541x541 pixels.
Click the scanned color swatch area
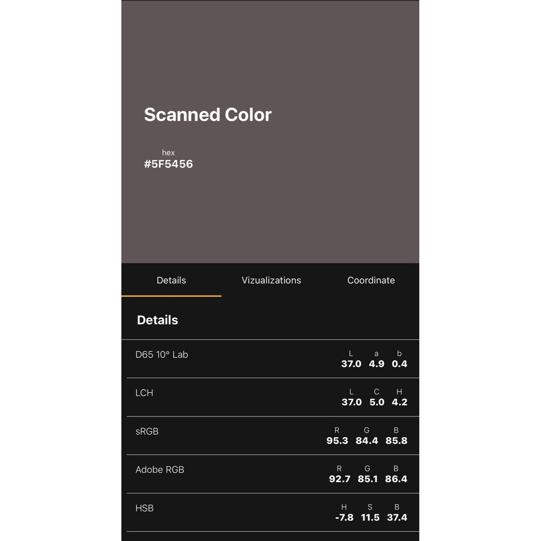pyautogui.click(x=270, y=132)
